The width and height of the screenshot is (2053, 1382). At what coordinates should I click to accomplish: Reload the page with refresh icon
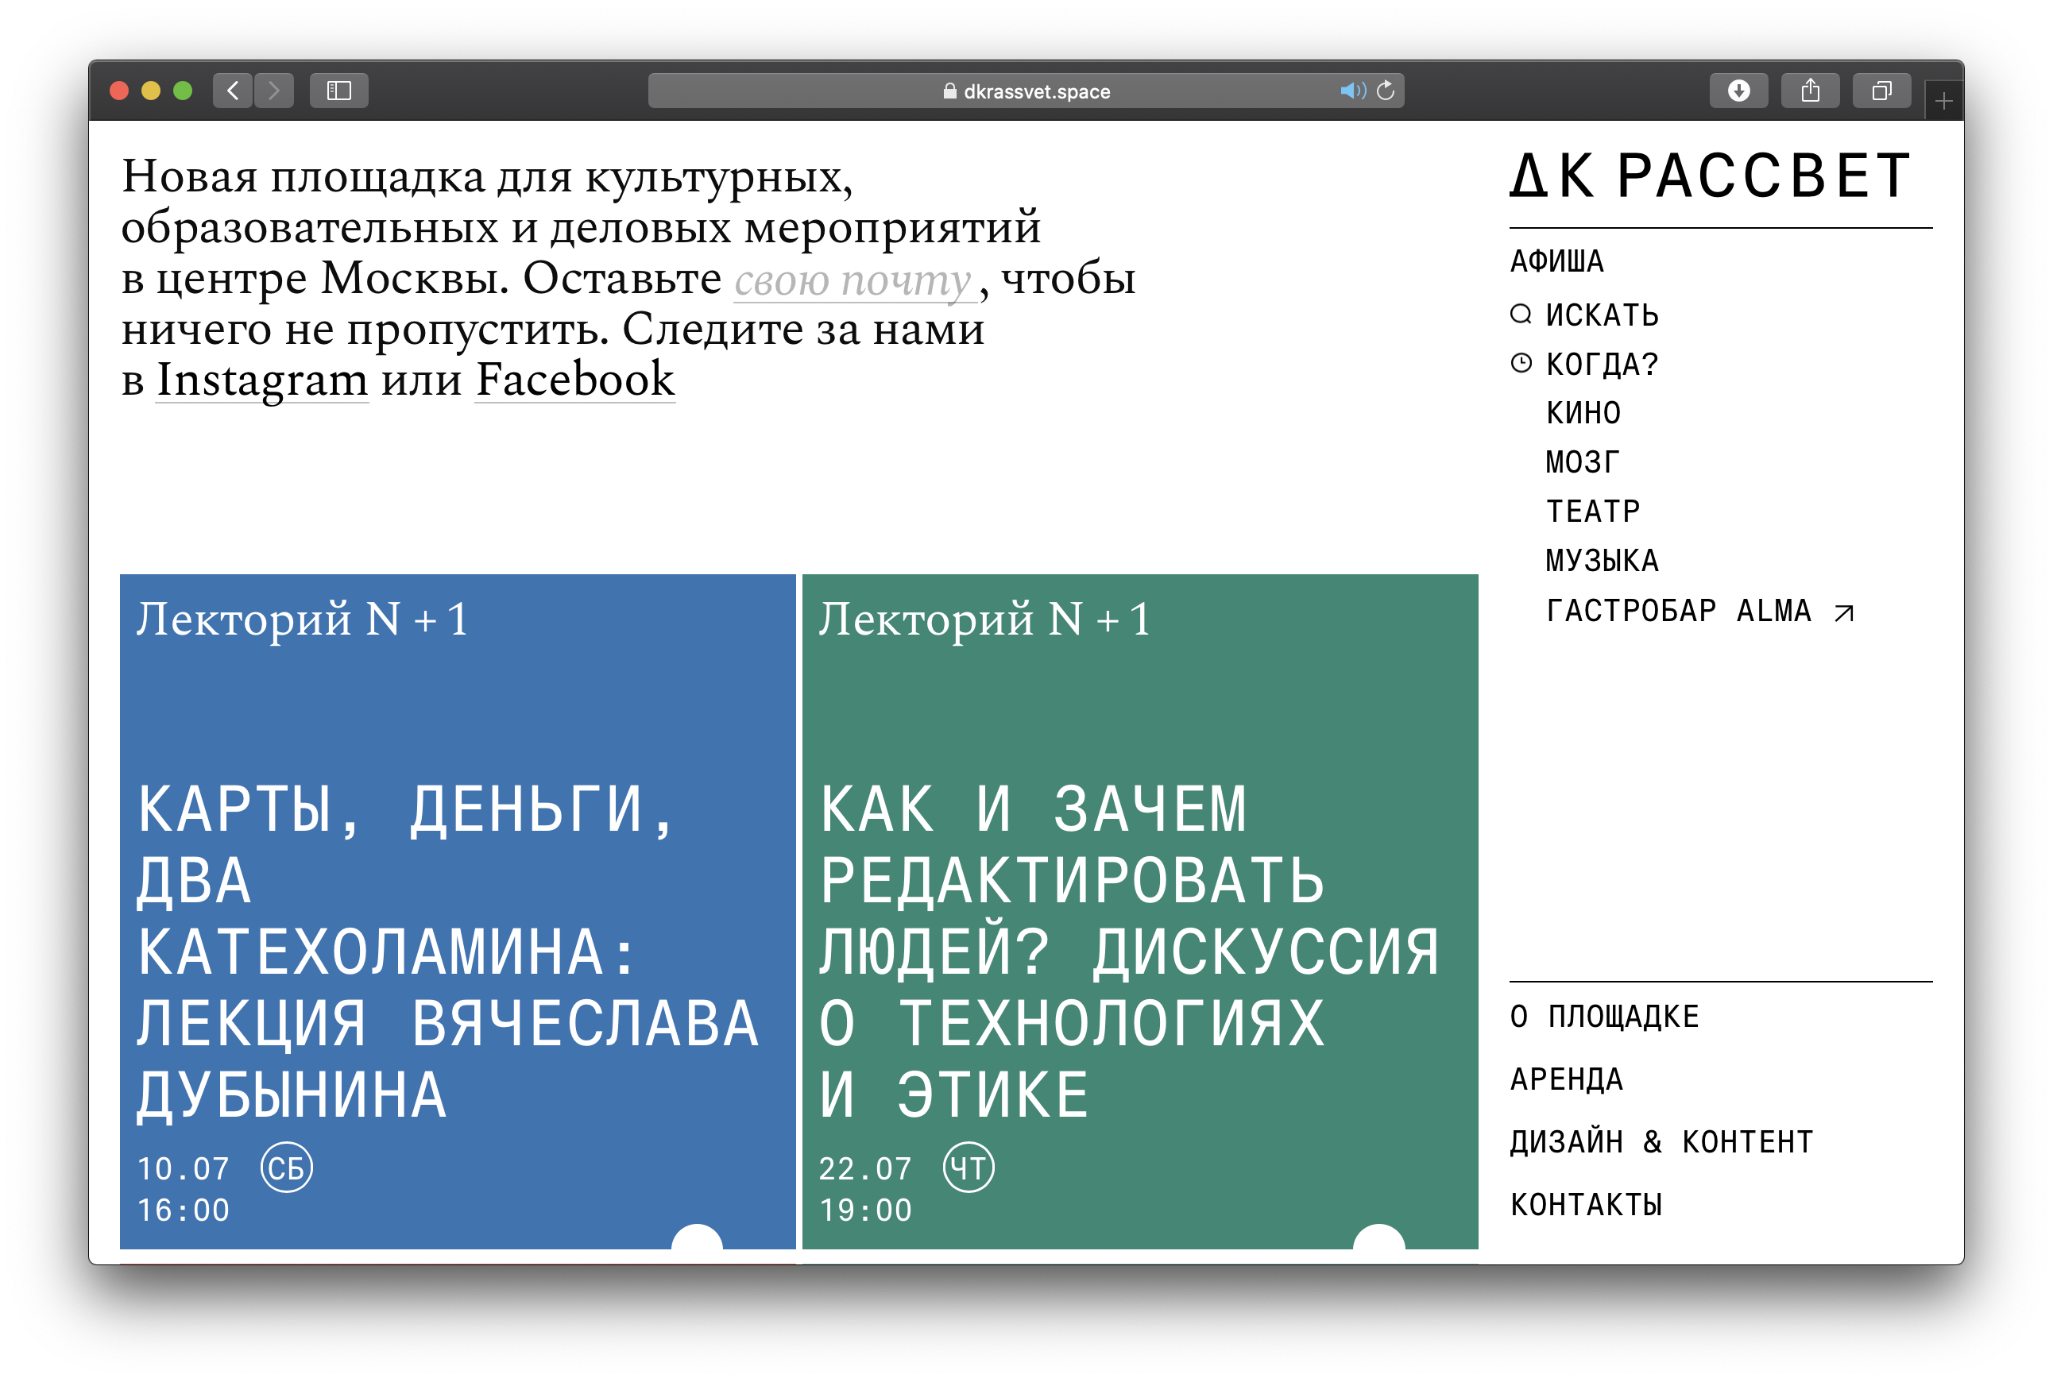tap(1386, 91)
